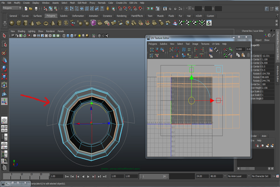280x187 pixels.
Task: Toggle image display in UV editor
Action: [211, 50]
